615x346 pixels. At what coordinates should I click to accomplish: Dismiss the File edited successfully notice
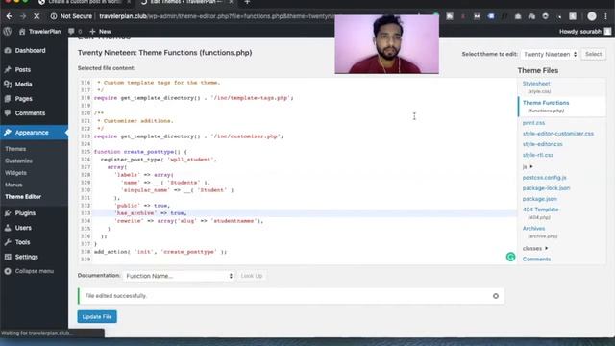496,296
